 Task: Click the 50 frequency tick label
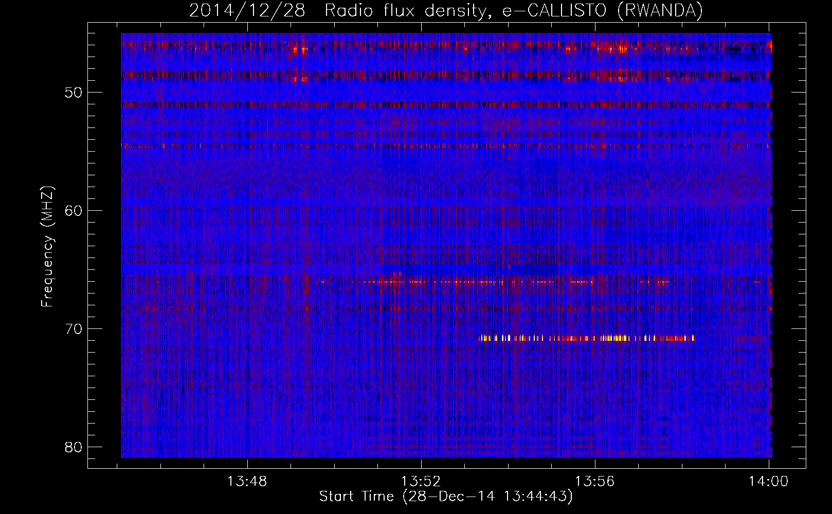pos(74,93)
